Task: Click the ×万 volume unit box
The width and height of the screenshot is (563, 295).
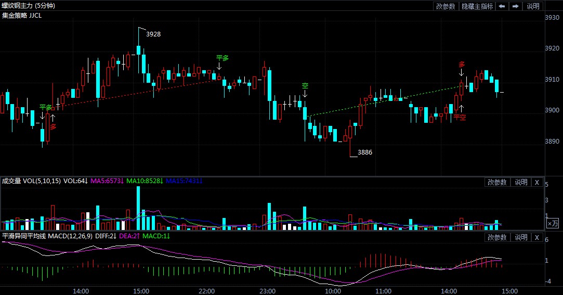Action: point(553,223)
